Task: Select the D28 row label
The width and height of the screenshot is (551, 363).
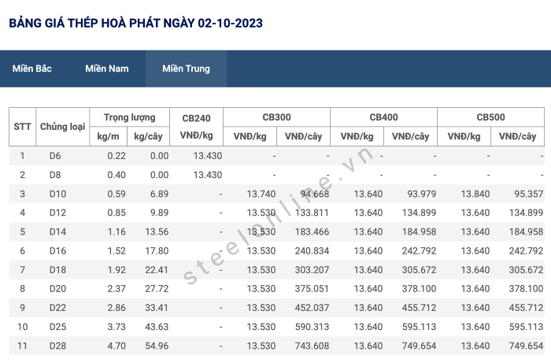Action: pyautogui.click(x=57, y=346)
